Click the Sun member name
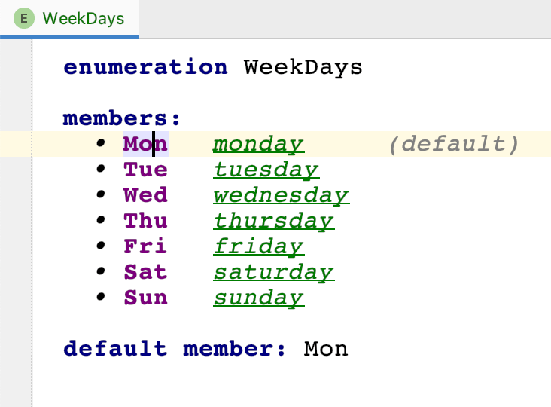 coord(145,298)
